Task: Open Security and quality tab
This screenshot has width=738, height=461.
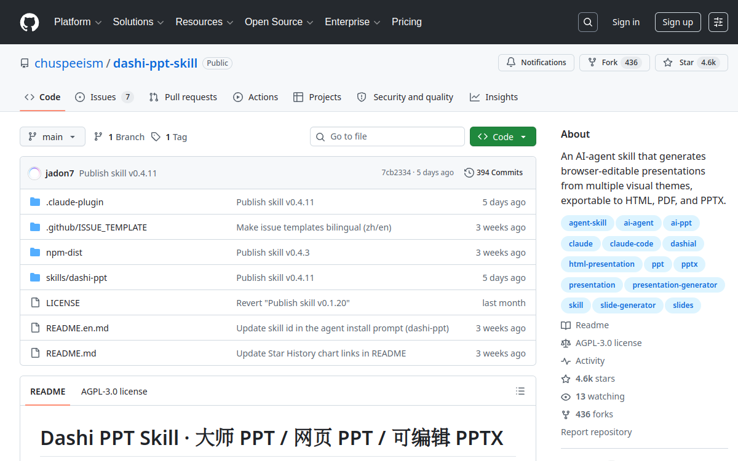Action: pos(405,97)
